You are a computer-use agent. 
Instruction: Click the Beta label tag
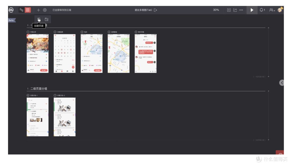point(12,20)
